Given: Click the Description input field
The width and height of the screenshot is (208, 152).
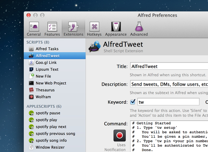Looking at the screenshot, I should (x=169, y=84).
